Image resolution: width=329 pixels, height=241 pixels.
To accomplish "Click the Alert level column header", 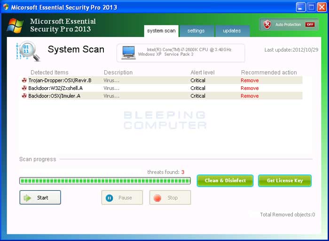I will click(203, 73).
